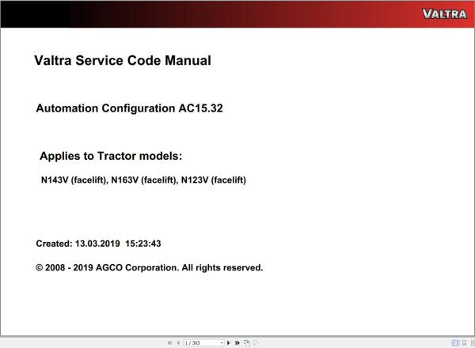Click the N163V (facelift) model text
This screenshot has height=348, width=475.
143,180
